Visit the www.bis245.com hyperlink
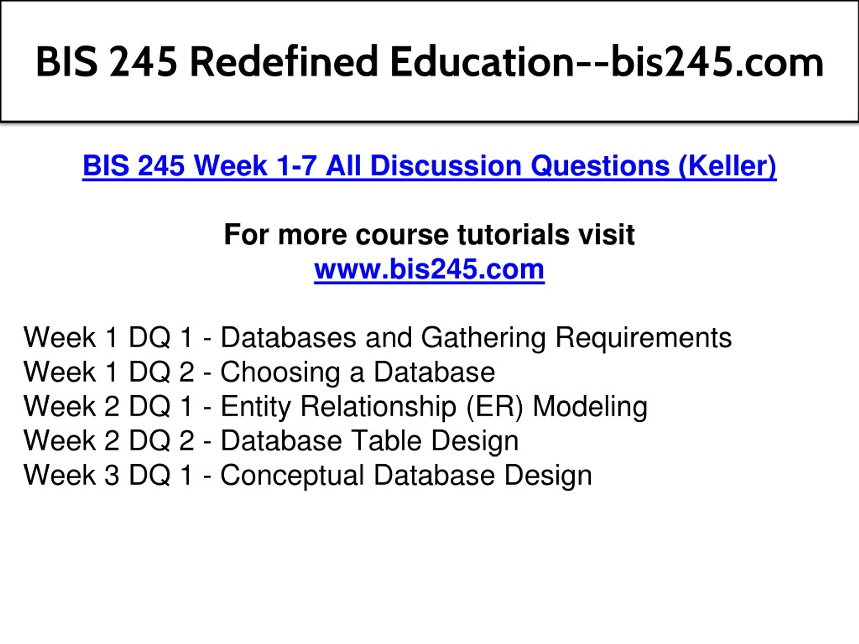This screenshot has height=644, width=859. pos(429,269)
